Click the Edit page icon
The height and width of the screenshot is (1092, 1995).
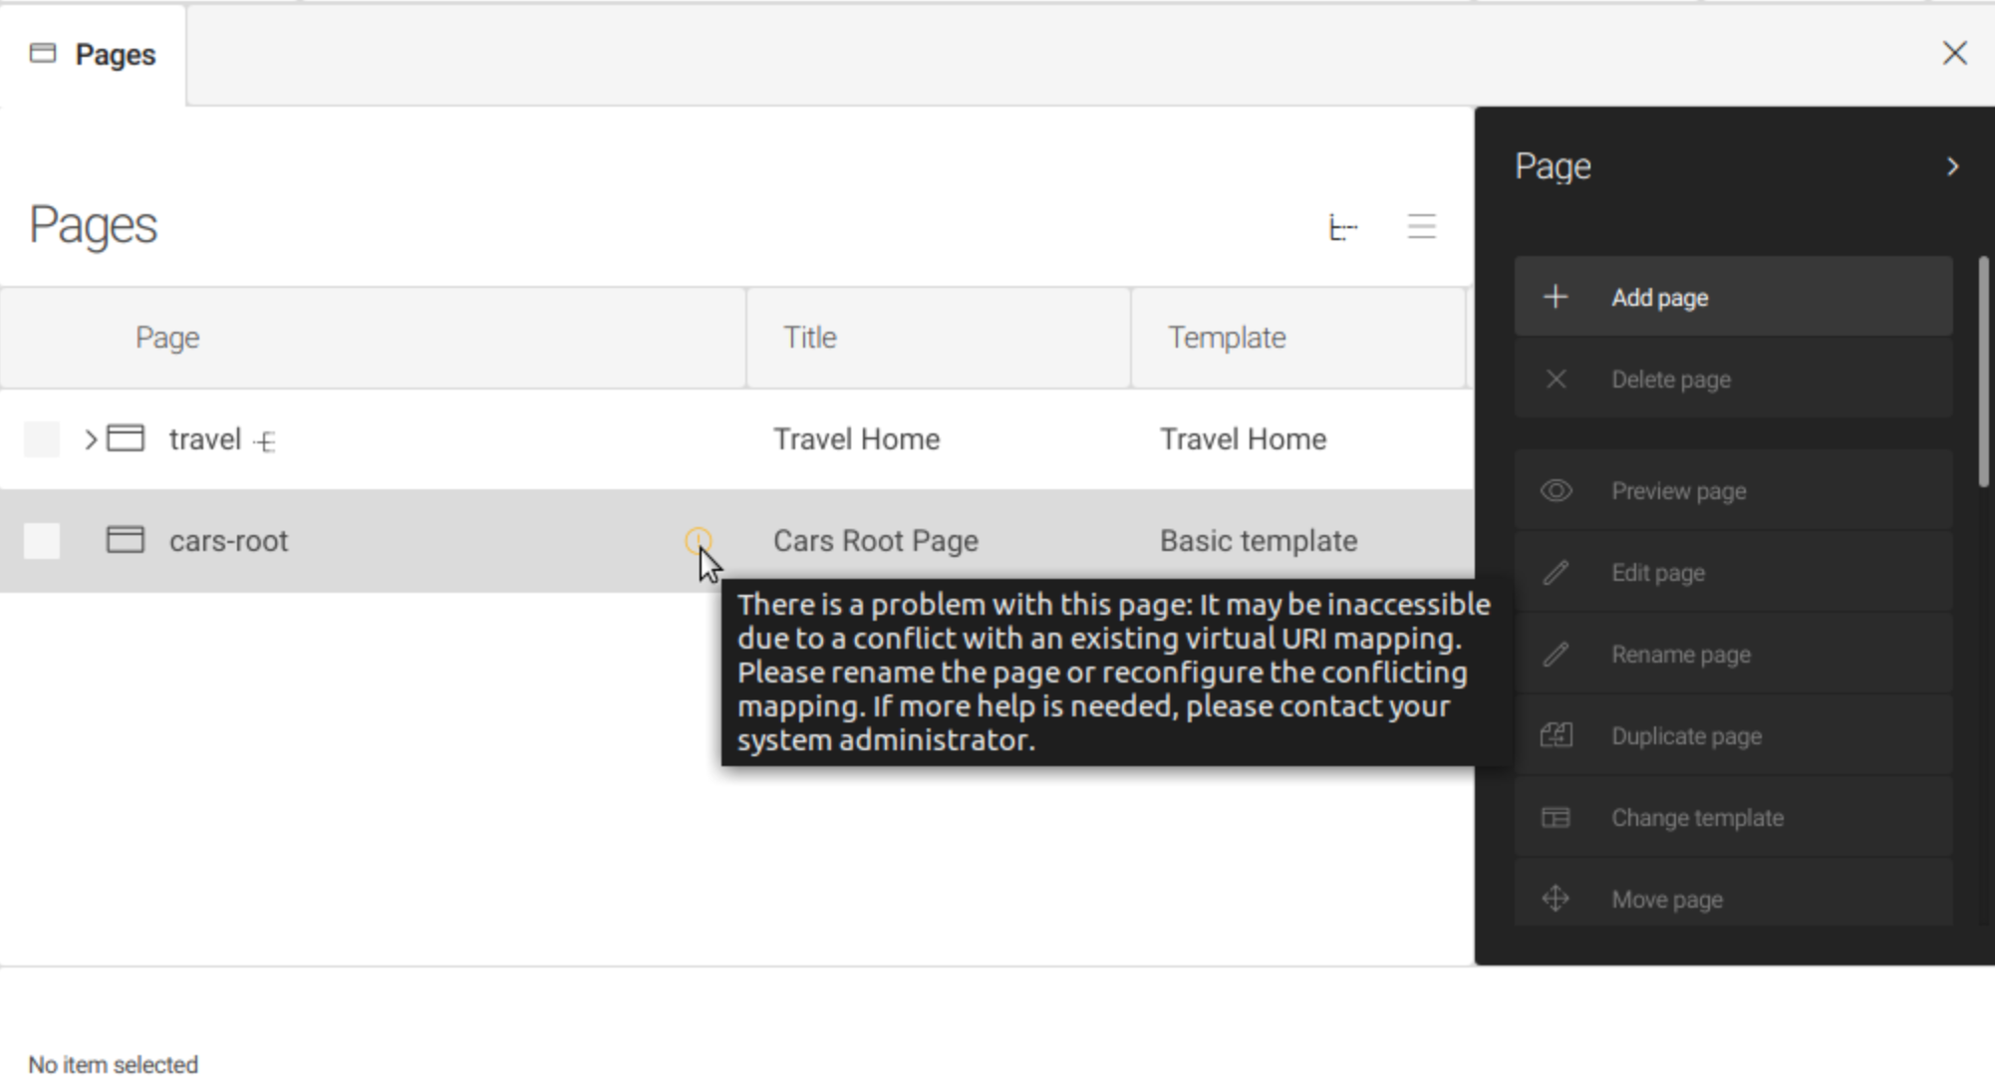[x=1557, y=572]
